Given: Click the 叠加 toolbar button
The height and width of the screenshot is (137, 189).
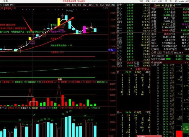Looking at the screenshot, I should (x=74, y=5).
